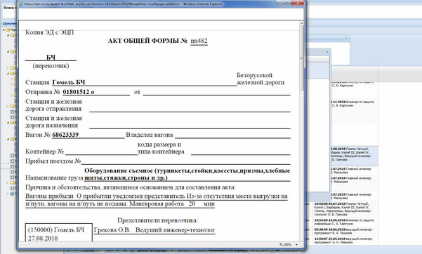The height and width of the screenshot is (254, 422).
Task: Open the zoom level dropdown arrow beside 100%
Action: tap(296, 245)
